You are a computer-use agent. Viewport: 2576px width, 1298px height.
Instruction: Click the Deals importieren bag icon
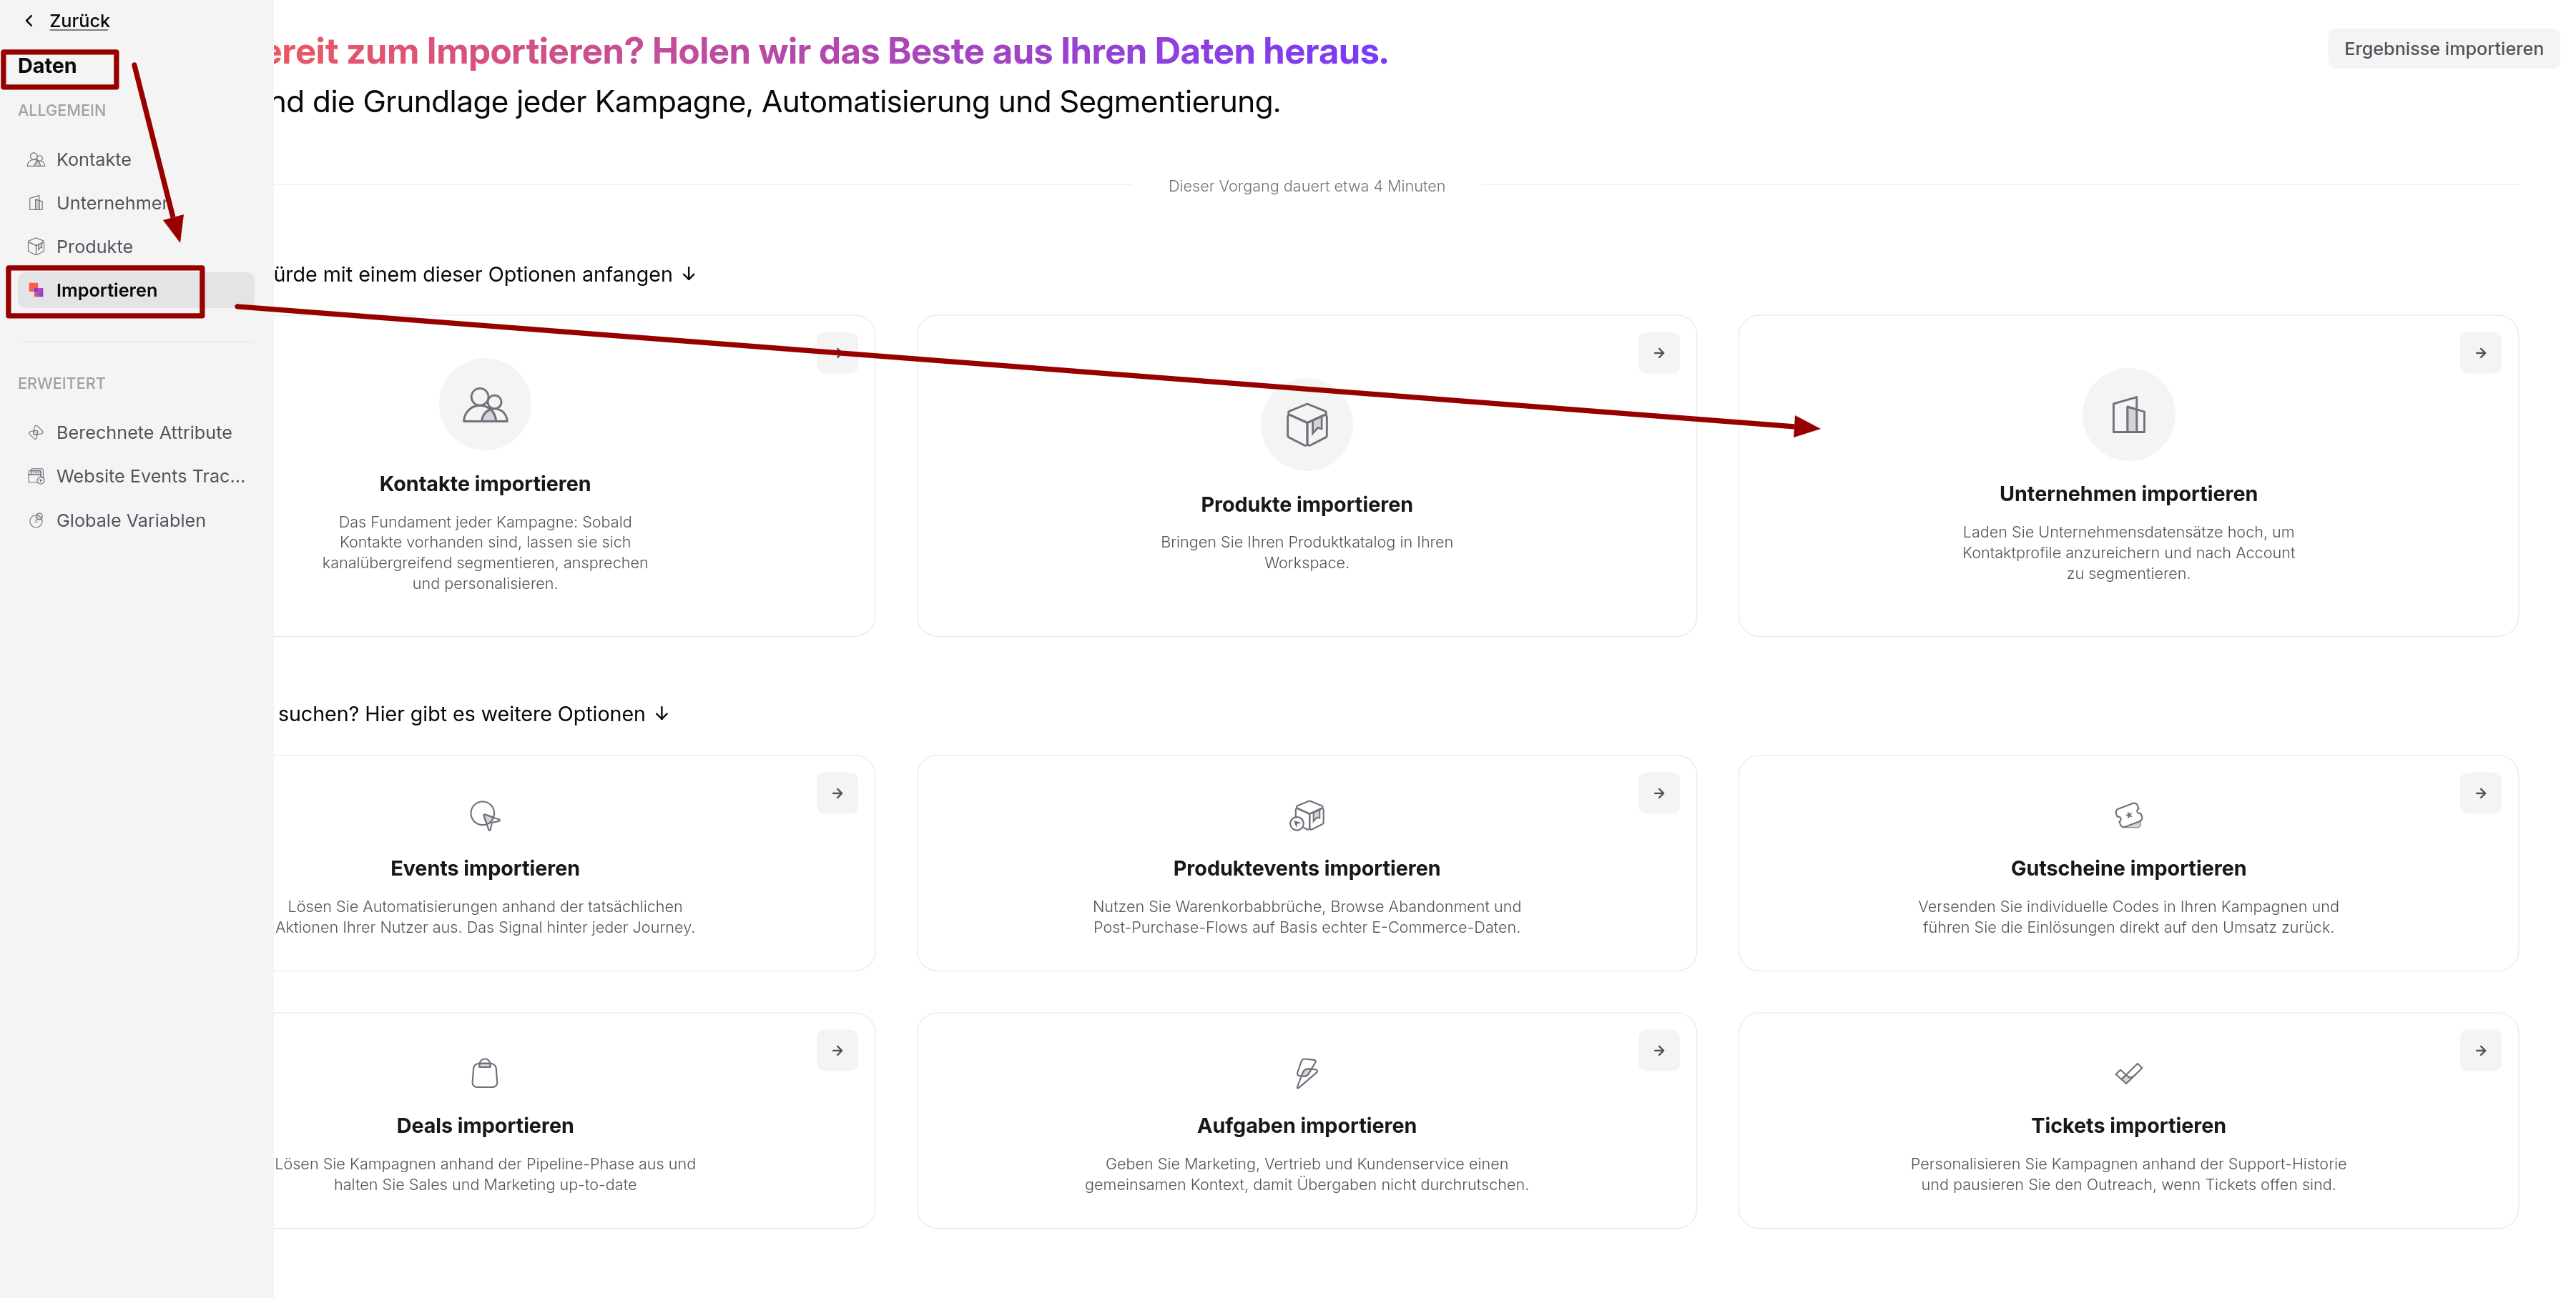tap(485, 1072)
